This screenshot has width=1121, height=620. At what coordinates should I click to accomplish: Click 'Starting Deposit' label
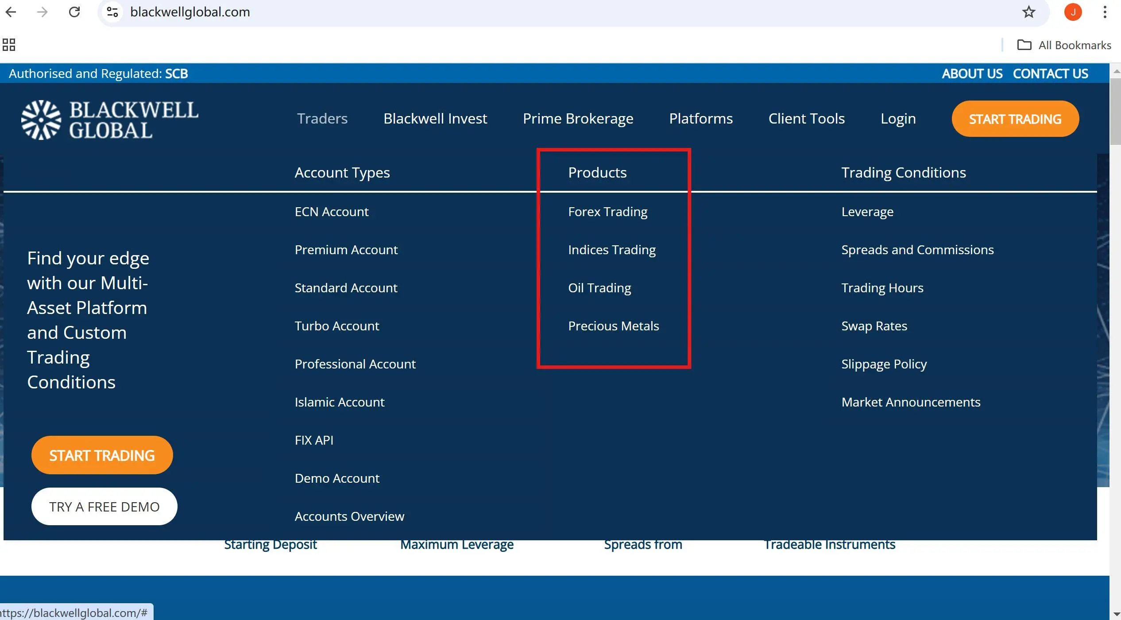[x=271, y=544]
